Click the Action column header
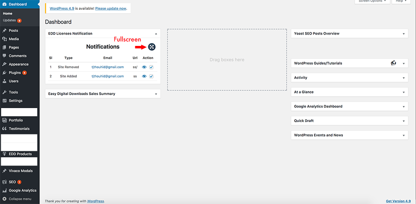This screenshot has height=204, width=416. 148,58
